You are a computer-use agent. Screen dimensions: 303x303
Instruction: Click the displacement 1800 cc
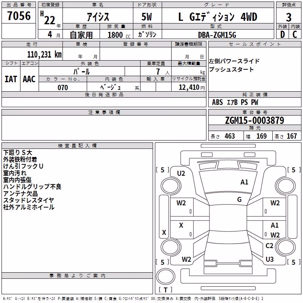[119, 35]
